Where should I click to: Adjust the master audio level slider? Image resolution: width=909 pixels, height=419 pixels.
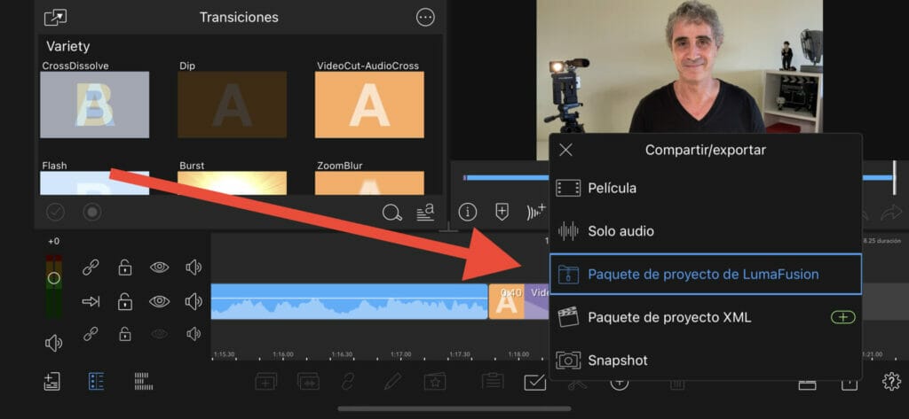coord(54,278)
